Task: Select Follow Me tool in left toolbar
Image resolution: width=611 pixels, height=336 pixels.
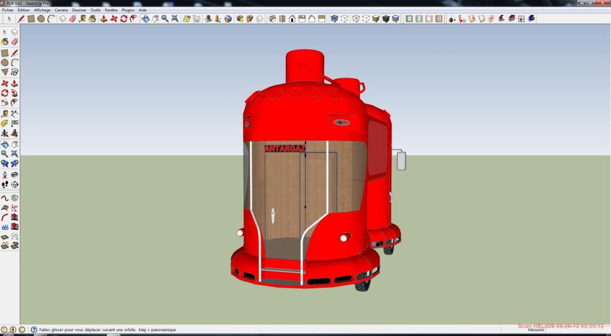Action: coord(14,93)
